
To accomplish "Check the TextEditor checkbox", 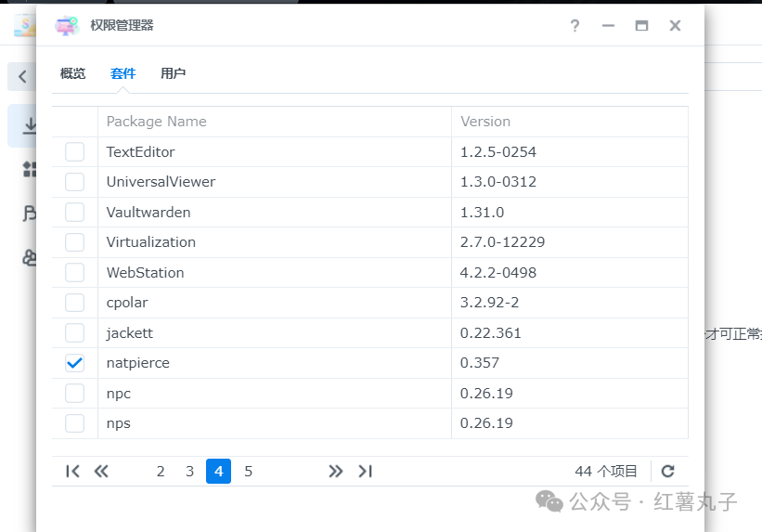I will click(x=75, y=151).
